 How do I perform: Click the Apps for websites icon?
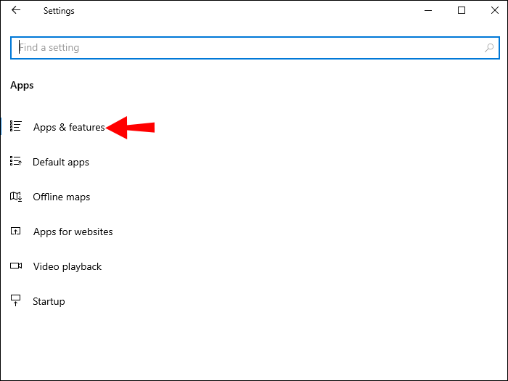(x=16, y=232)
